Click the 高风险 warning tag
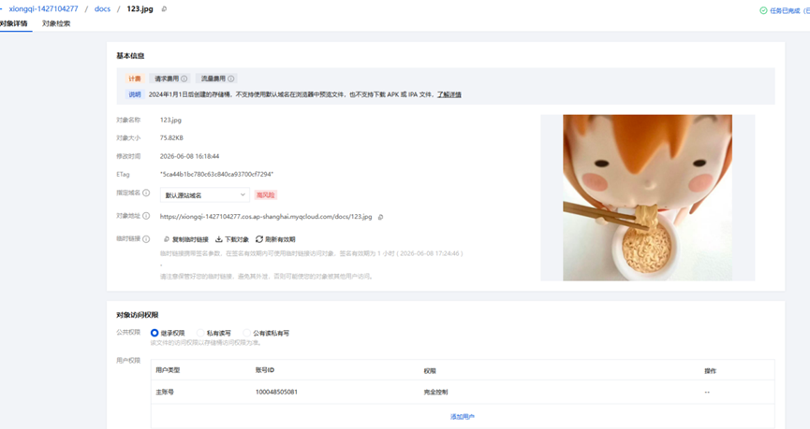810x429 pixels. tap(266, 195)
